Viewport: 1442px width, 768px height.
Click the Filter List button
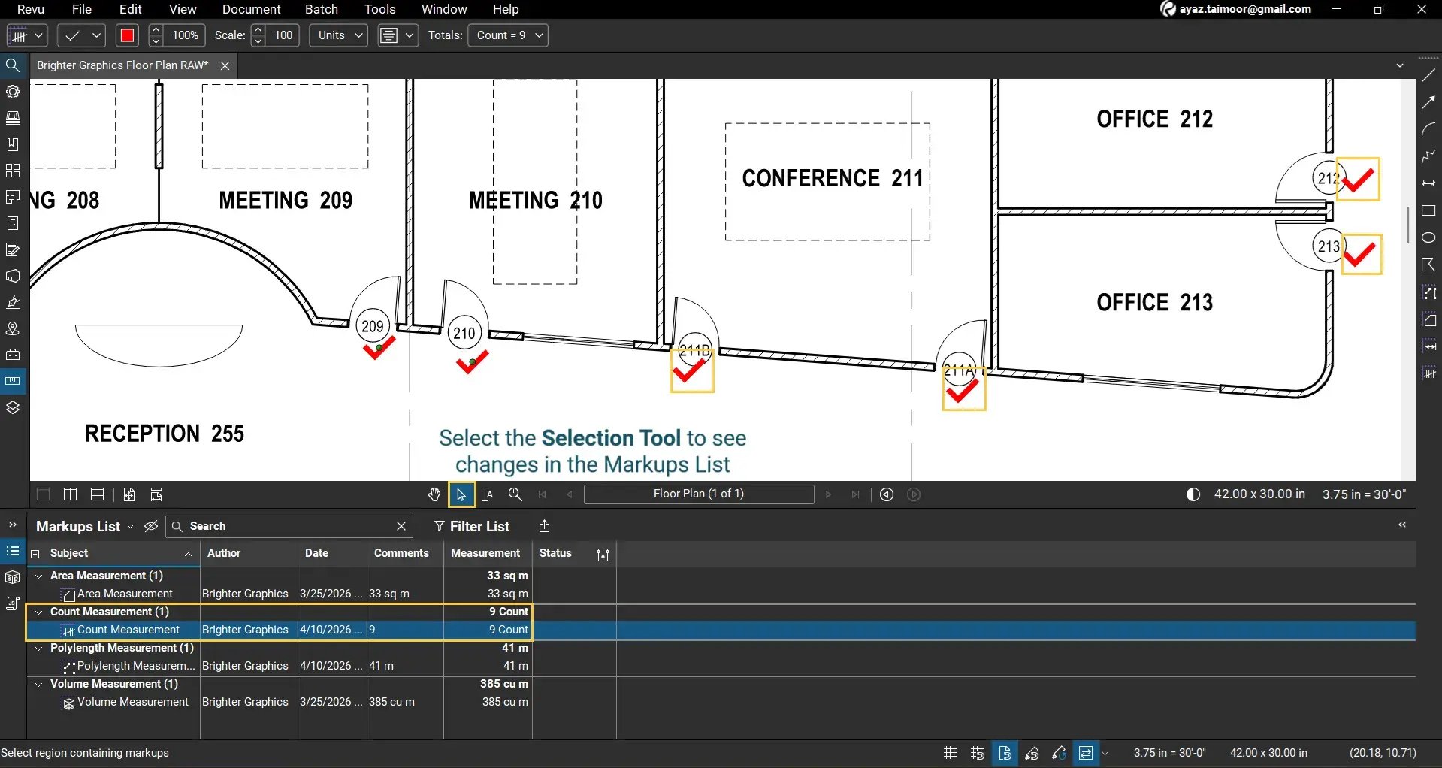point(472,526)
